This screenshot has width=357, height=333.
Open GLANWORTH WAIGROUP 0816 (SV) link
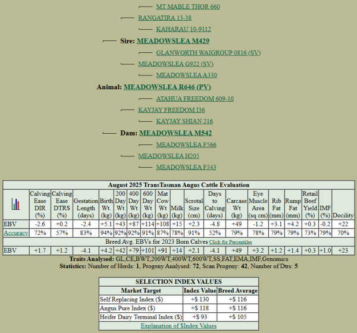click(208, 52)
